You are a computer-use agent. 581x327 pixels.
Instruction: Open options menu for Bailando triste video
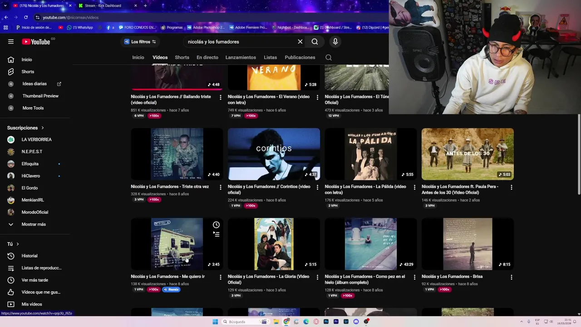point(221,97)
